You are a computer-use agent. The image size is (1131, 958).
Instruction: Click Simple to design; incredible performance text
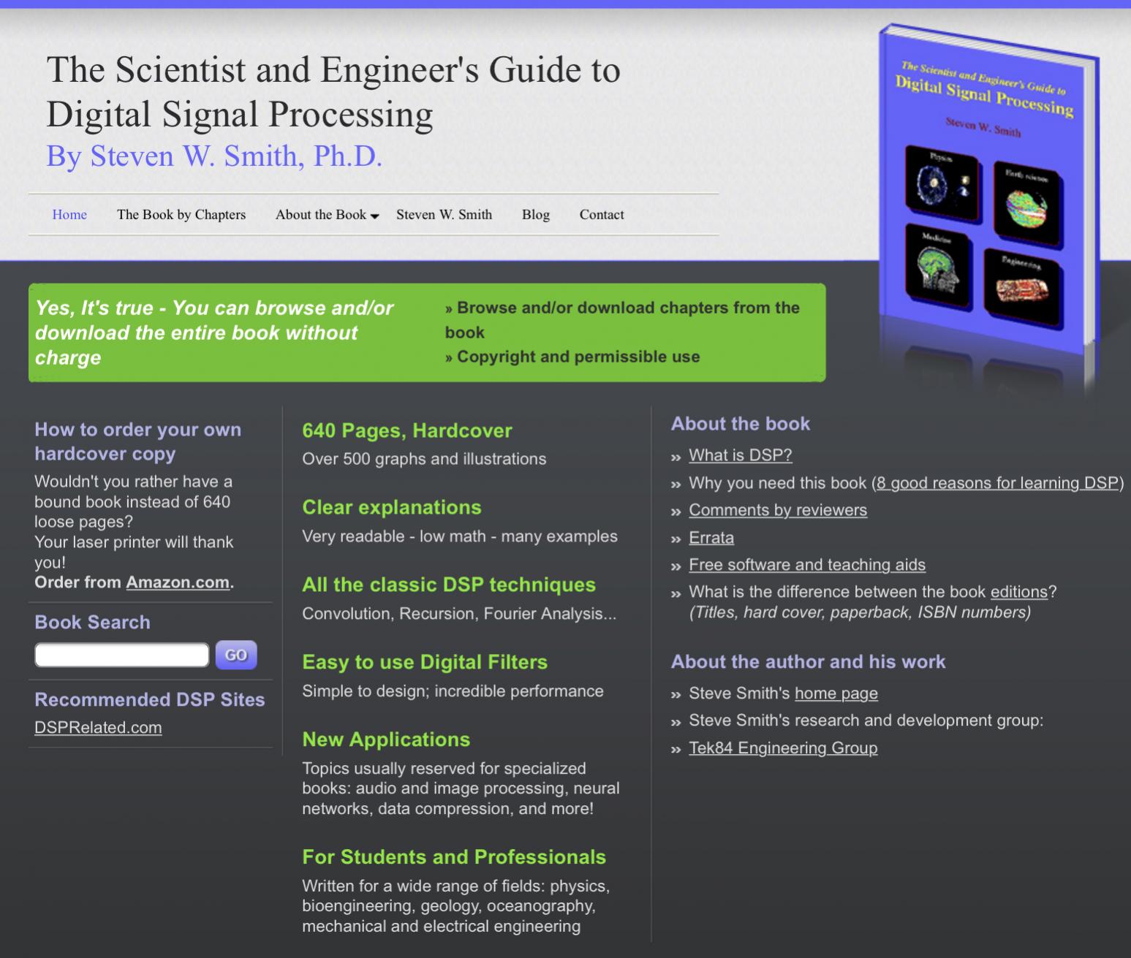[x=453, y=691]
